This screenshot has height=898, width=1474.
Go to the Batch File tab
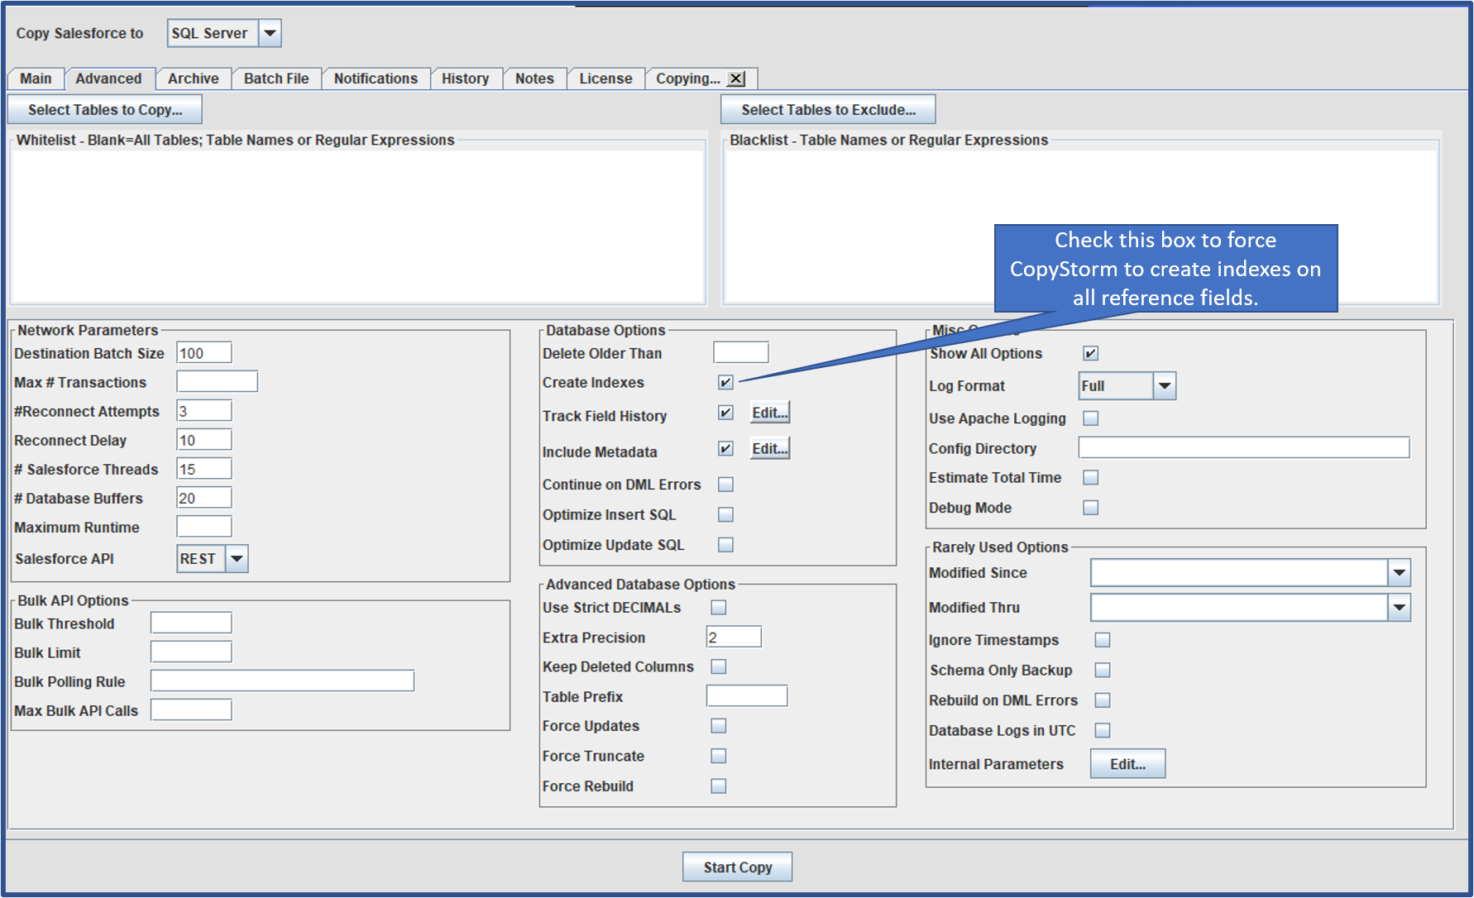[276, 79]
